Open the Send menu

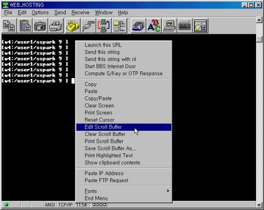(60, 12)
